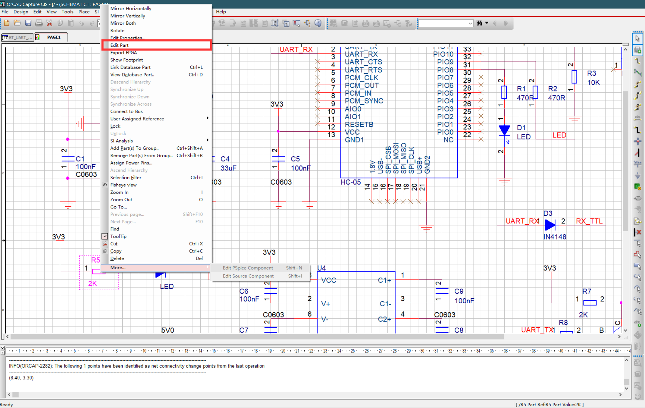
Task: Switch to the BT_UART project tab
Action: pos(17,37)
